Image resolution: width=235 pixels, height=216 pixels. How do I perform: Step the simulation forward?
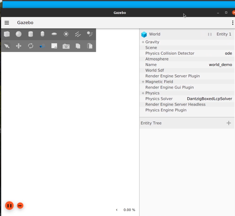[20, 206]
